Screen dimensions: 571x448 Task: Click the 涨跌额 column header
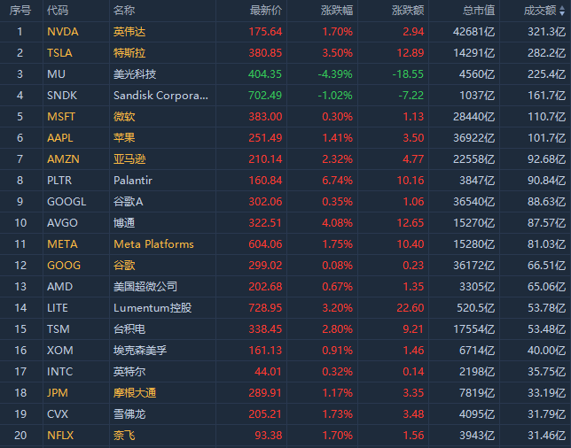point(407,10)
